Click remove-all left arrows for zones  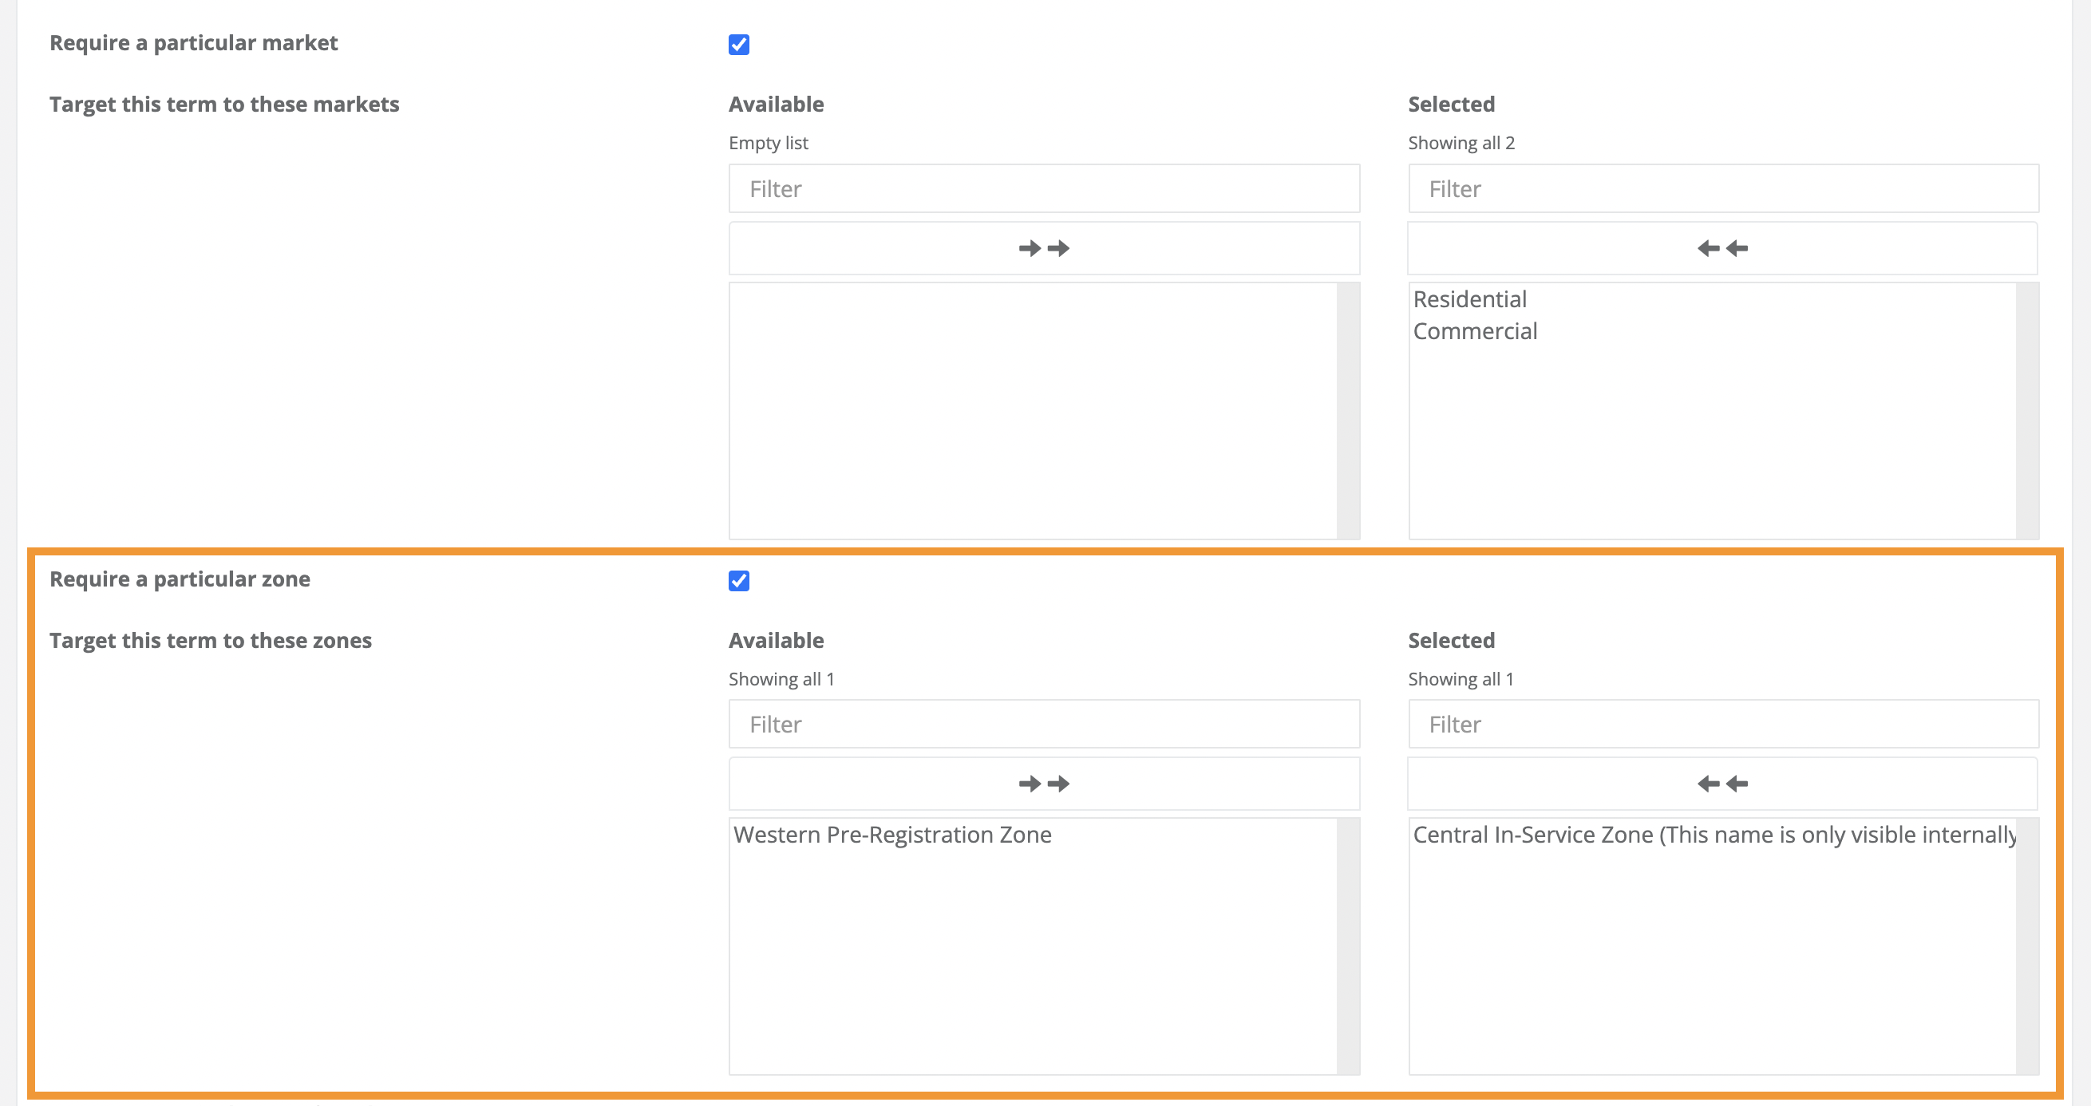1722,784
